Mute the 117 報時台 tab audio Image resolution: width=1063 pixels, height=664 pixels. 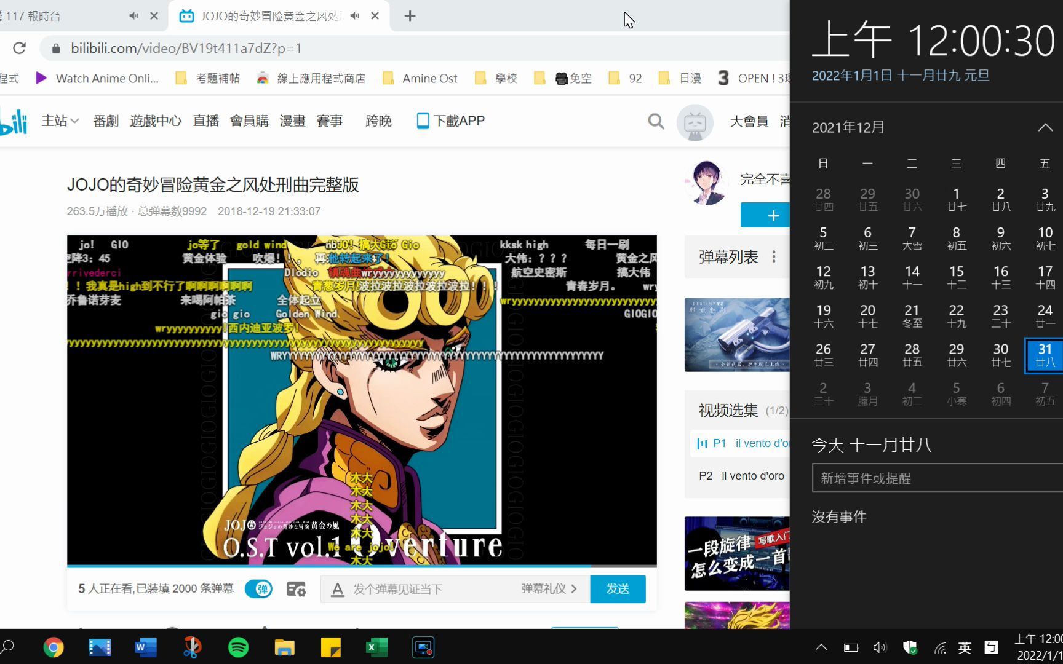[x=133, y=16]
